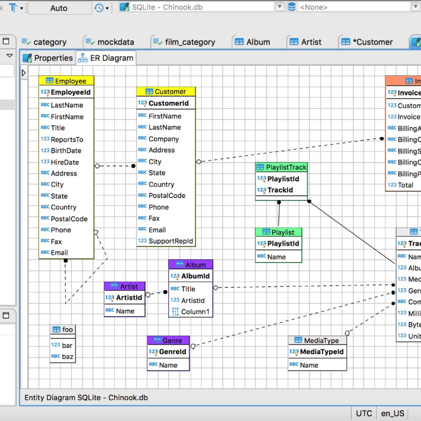Open the connection dropdown for SQLite Chinook.db

tap(279, 6)
